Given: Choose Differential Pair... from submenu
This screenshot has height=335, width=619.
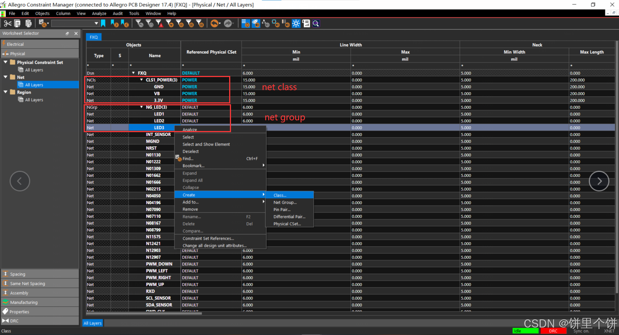Looking at the screenshot, I should (x=289, y=217).
